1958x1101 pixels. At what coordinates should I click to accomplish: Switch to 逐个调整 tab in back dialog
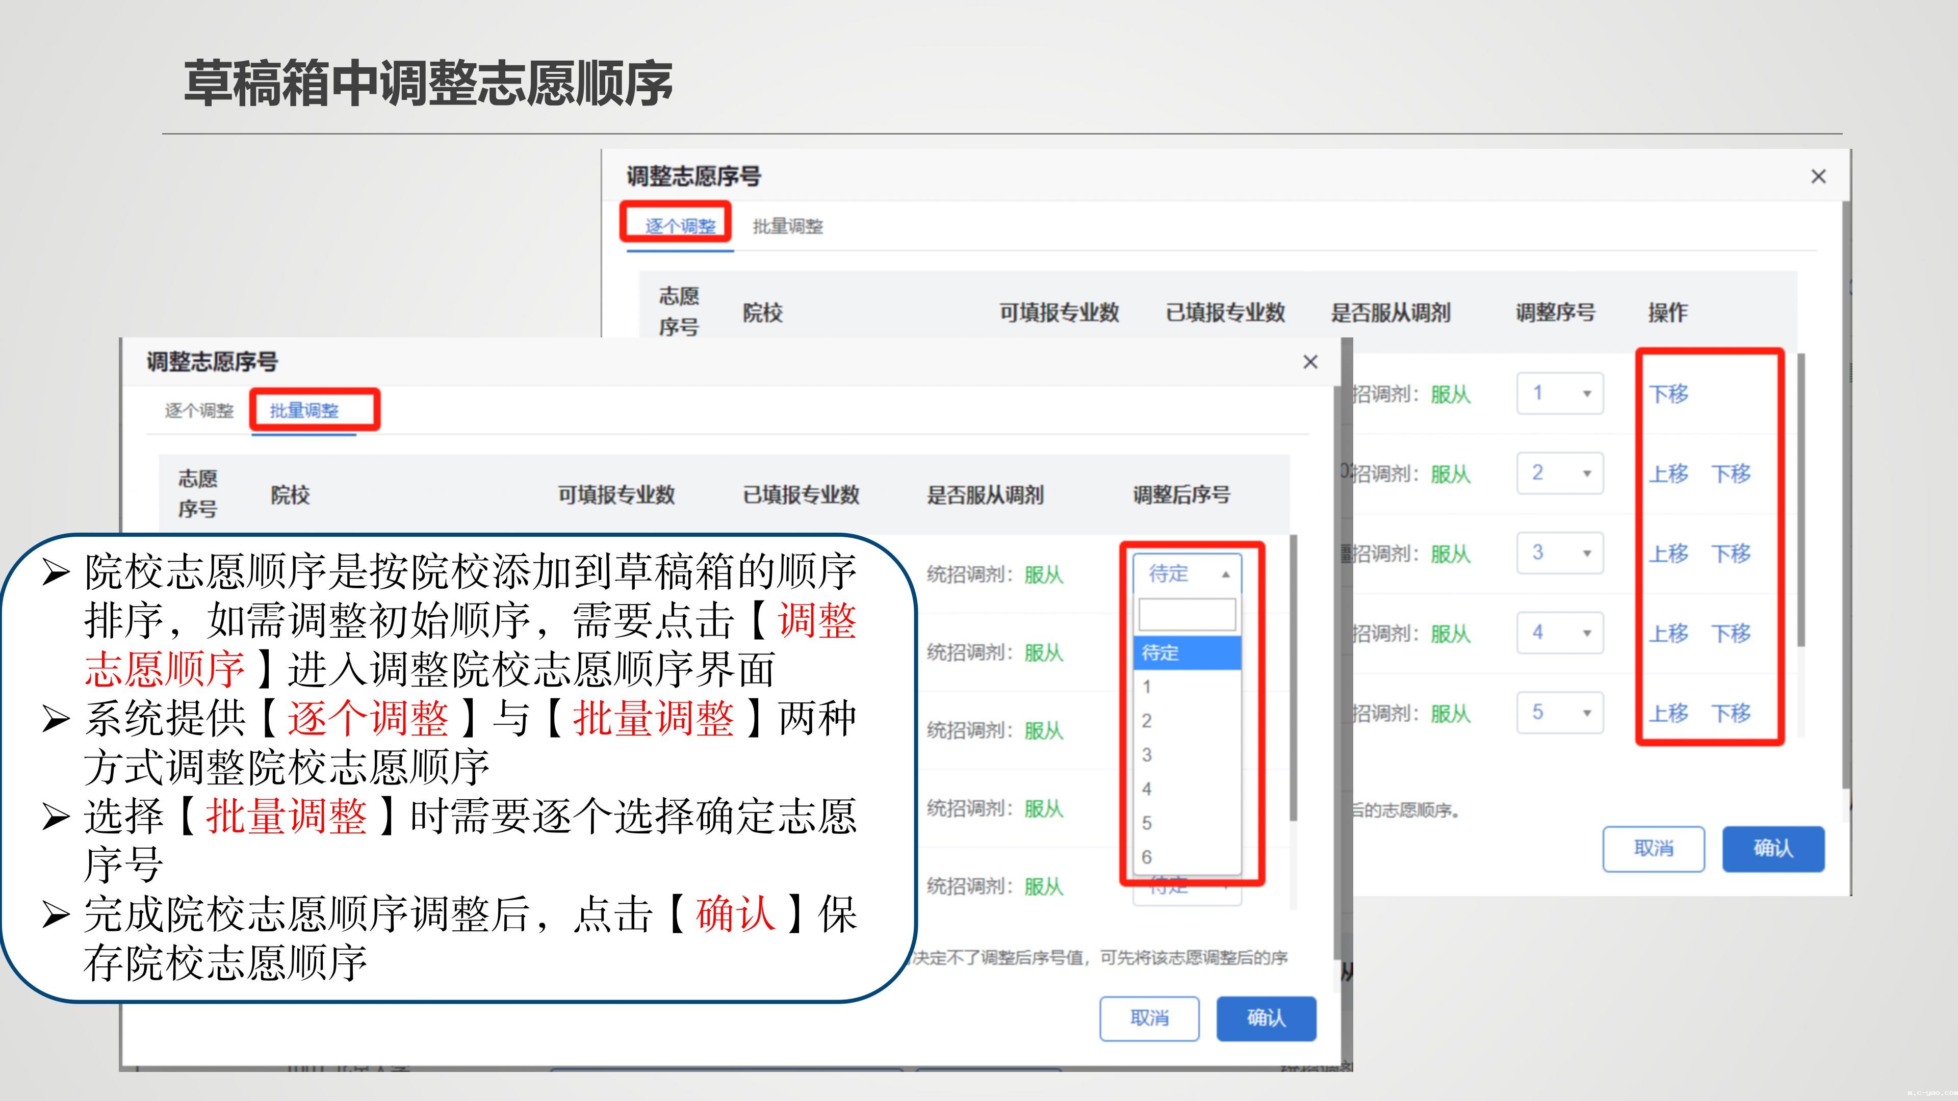pos(680,226)
